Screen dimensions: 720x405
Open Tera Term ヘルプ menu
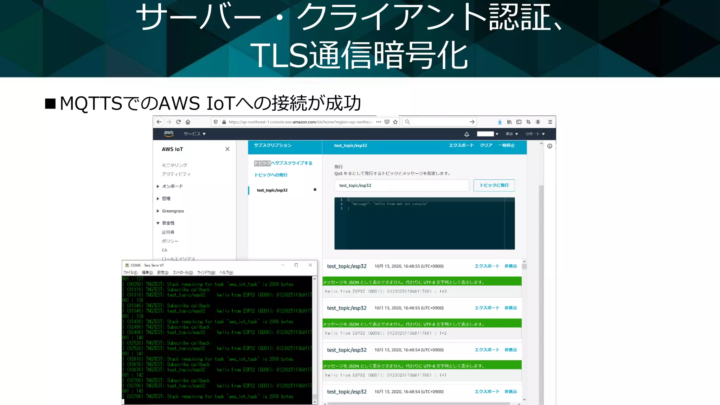226,272
